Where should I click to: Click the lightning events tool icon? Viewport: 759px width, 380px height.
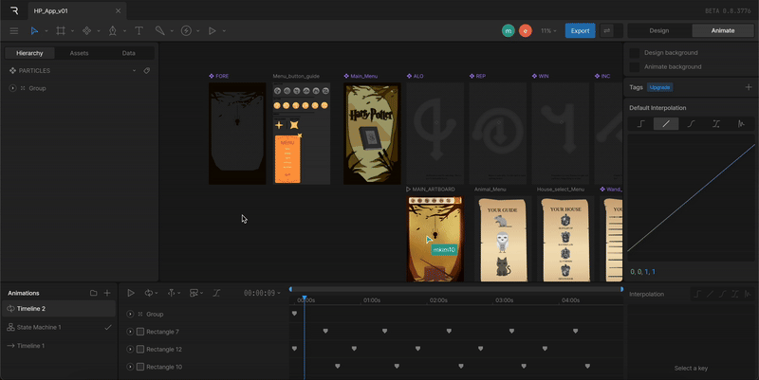186,31
